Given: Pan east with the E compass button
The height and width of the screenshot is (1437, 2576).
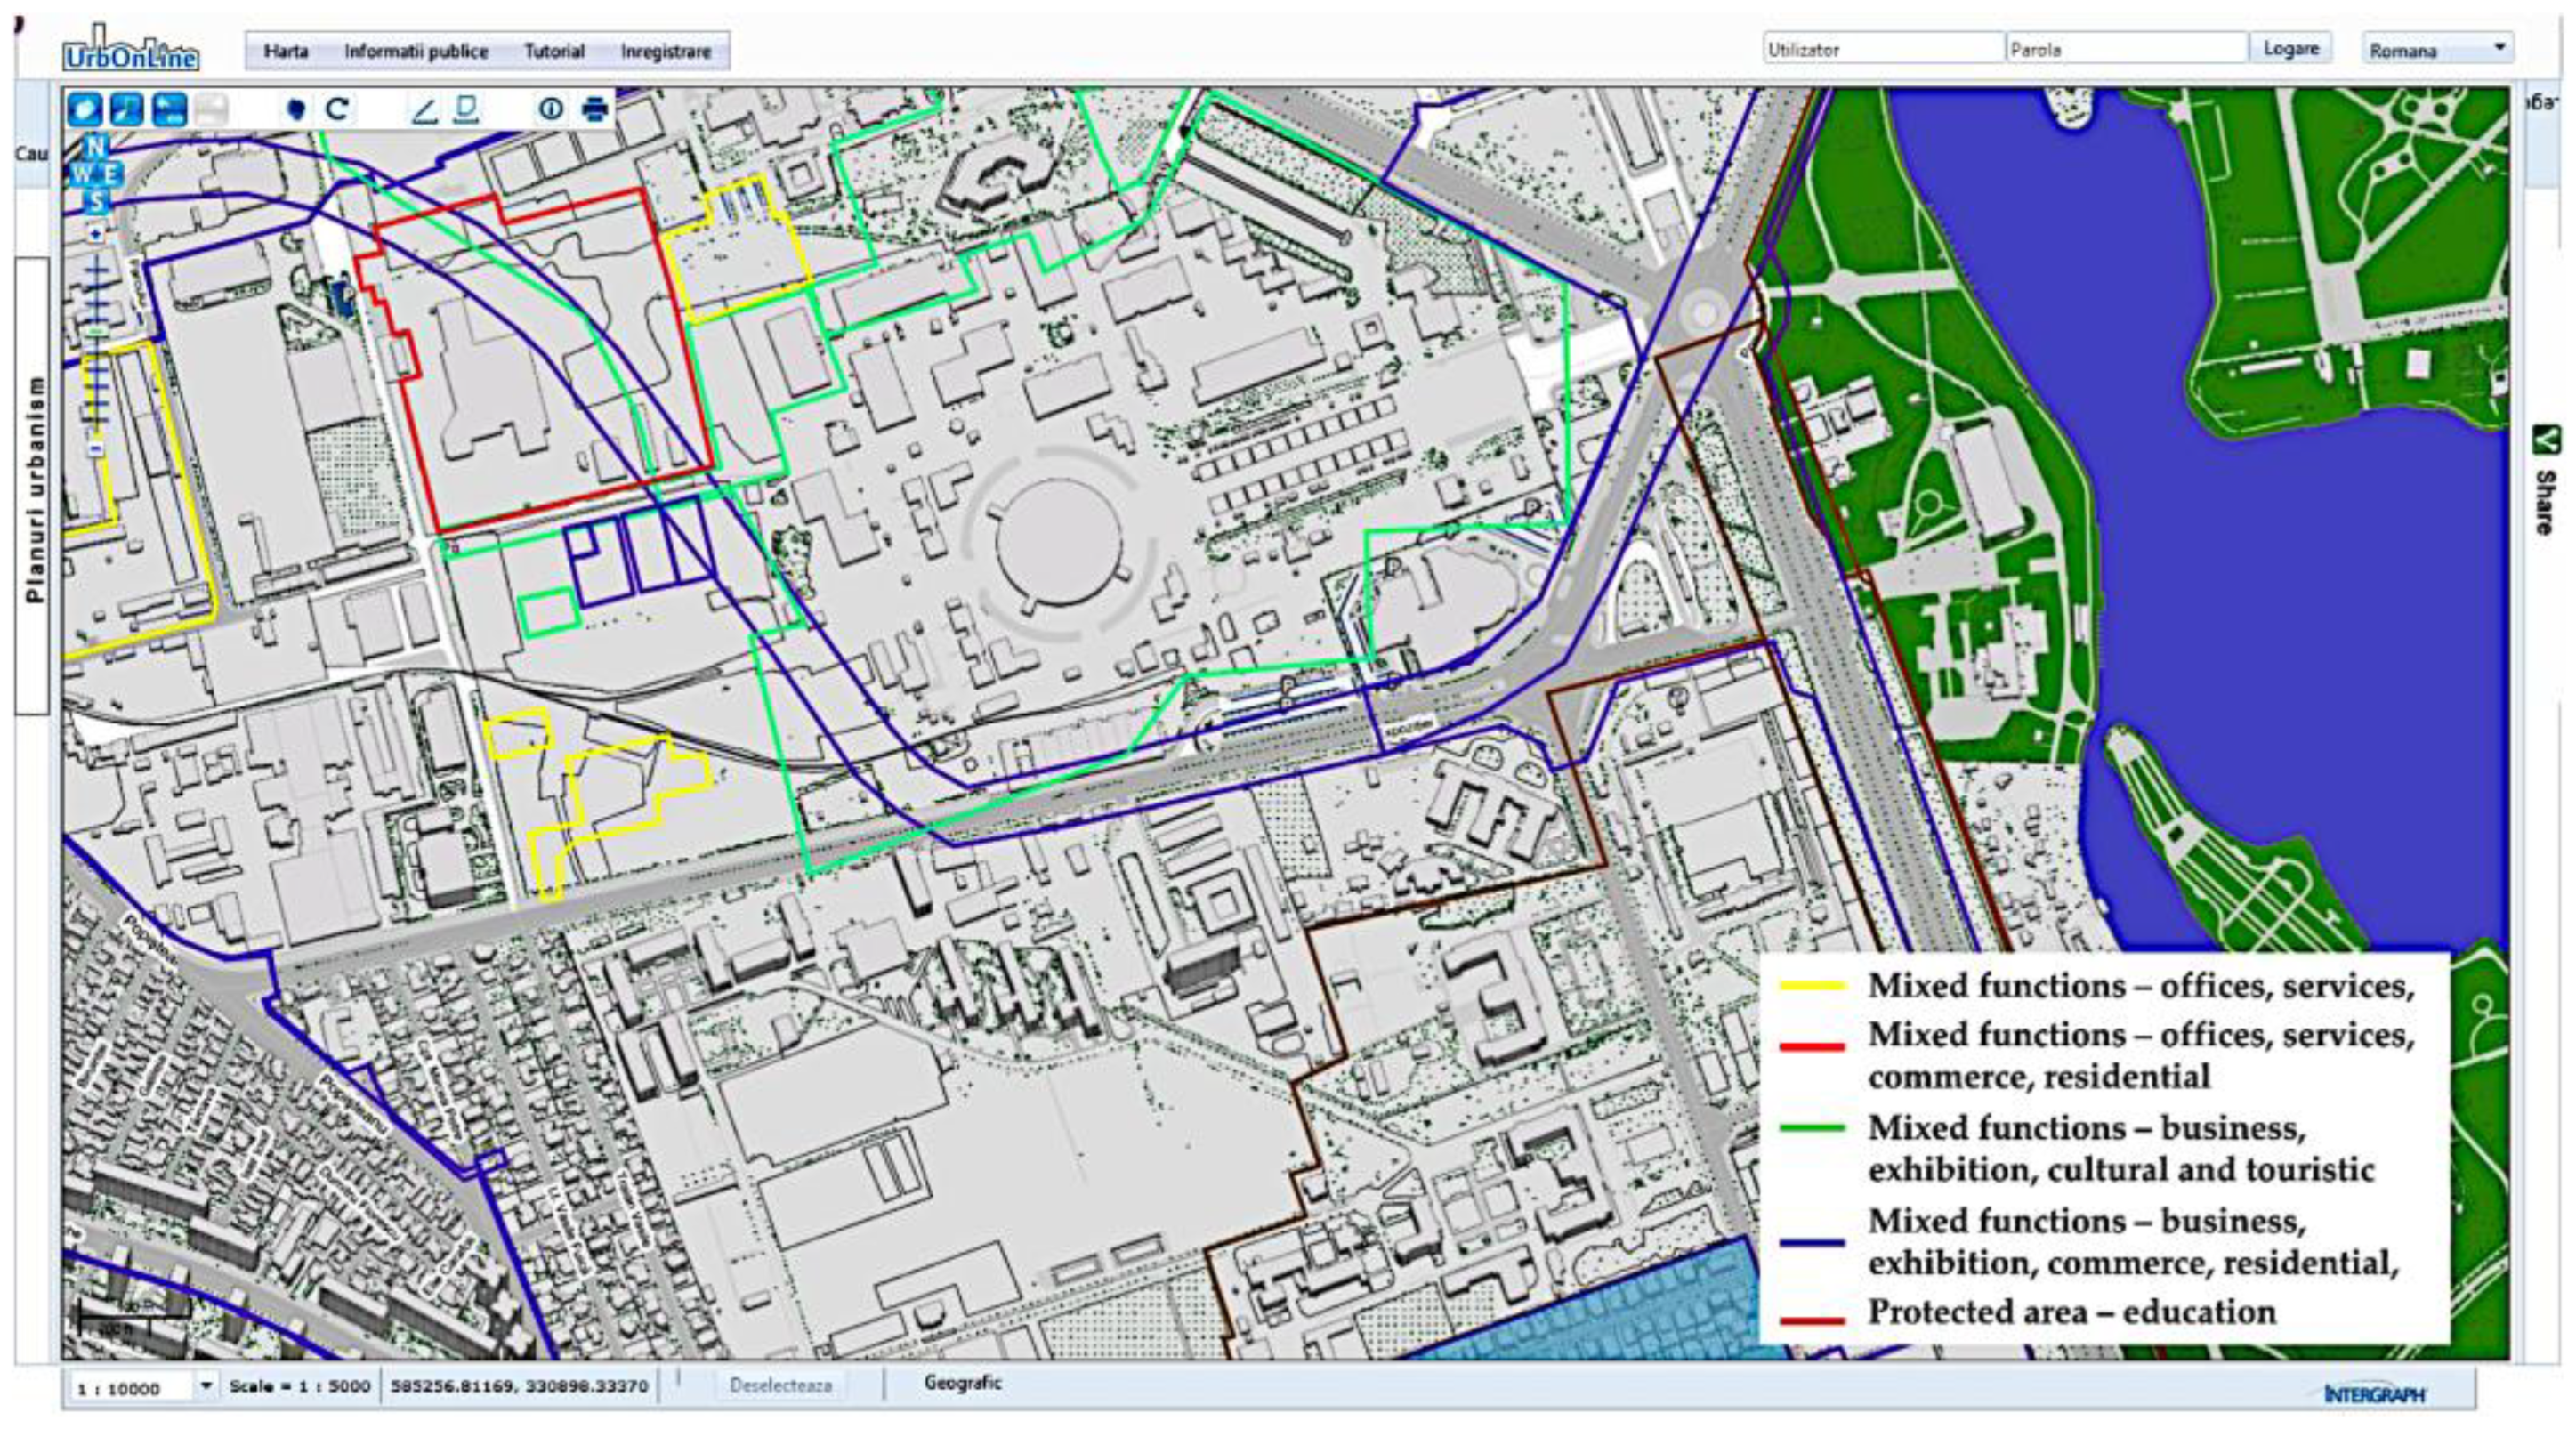Looking at the screenshot, I should point(112,174).
